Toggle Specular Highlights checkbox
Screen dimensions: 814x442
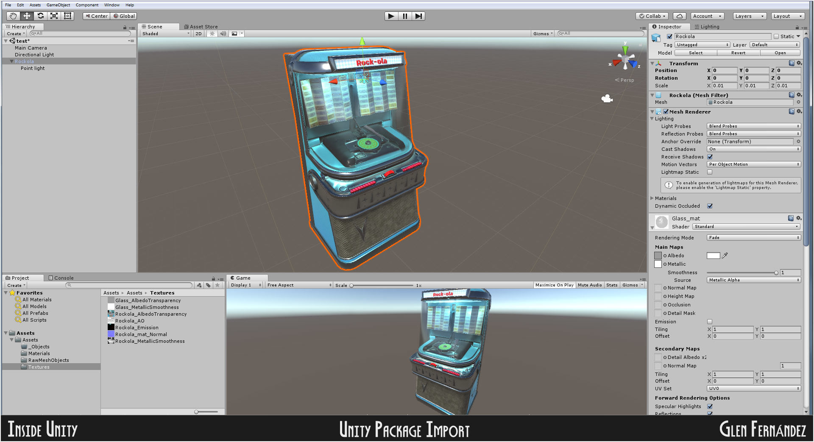click(710, 406)
